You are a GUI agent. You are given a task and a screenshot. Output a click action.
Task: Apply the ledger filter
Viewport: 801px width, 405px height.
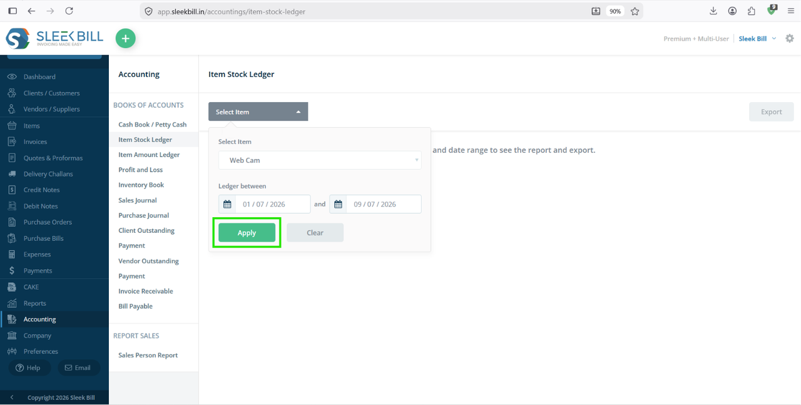coord(247,232)
